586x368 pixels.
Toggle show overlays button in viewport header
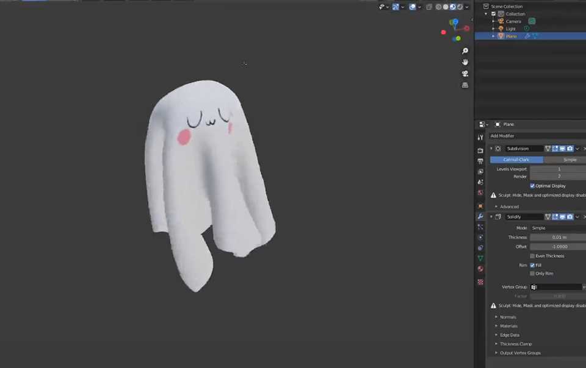pos(412,7)
